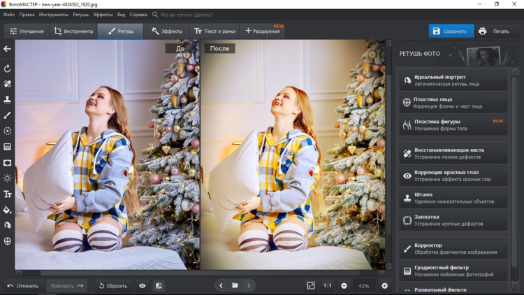The image size is (524, 295).
Task: Go to the previous photo arrow
Action: [221, 285]
